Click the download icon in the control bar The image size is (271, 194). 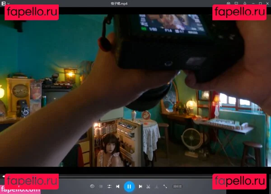tap(156, 186)
